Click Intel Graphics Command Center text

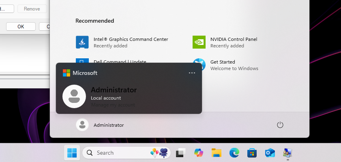pyautogui.click(x=131, y=39)
